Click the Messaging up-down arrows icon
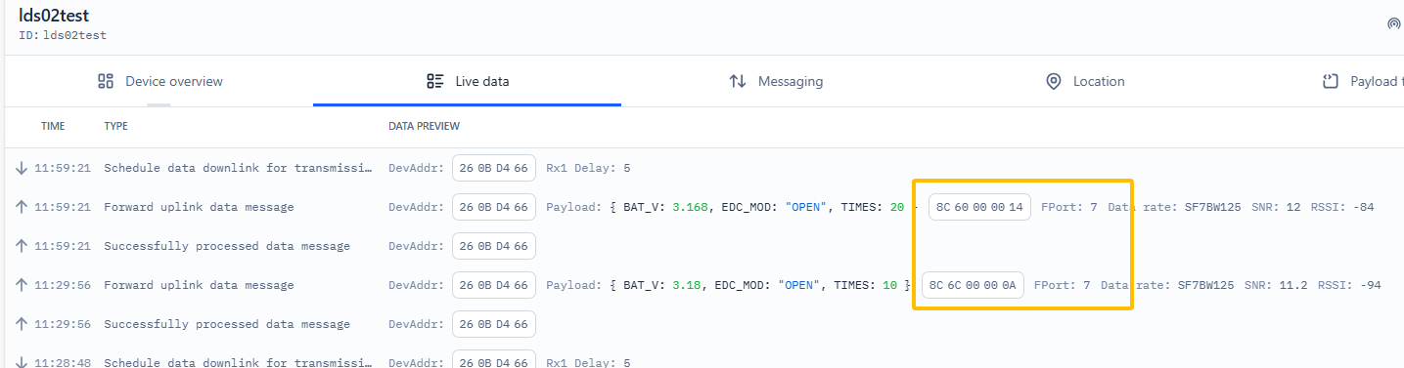The height and width of the screenshot is (368, 1404). click(x=738, y=81)
